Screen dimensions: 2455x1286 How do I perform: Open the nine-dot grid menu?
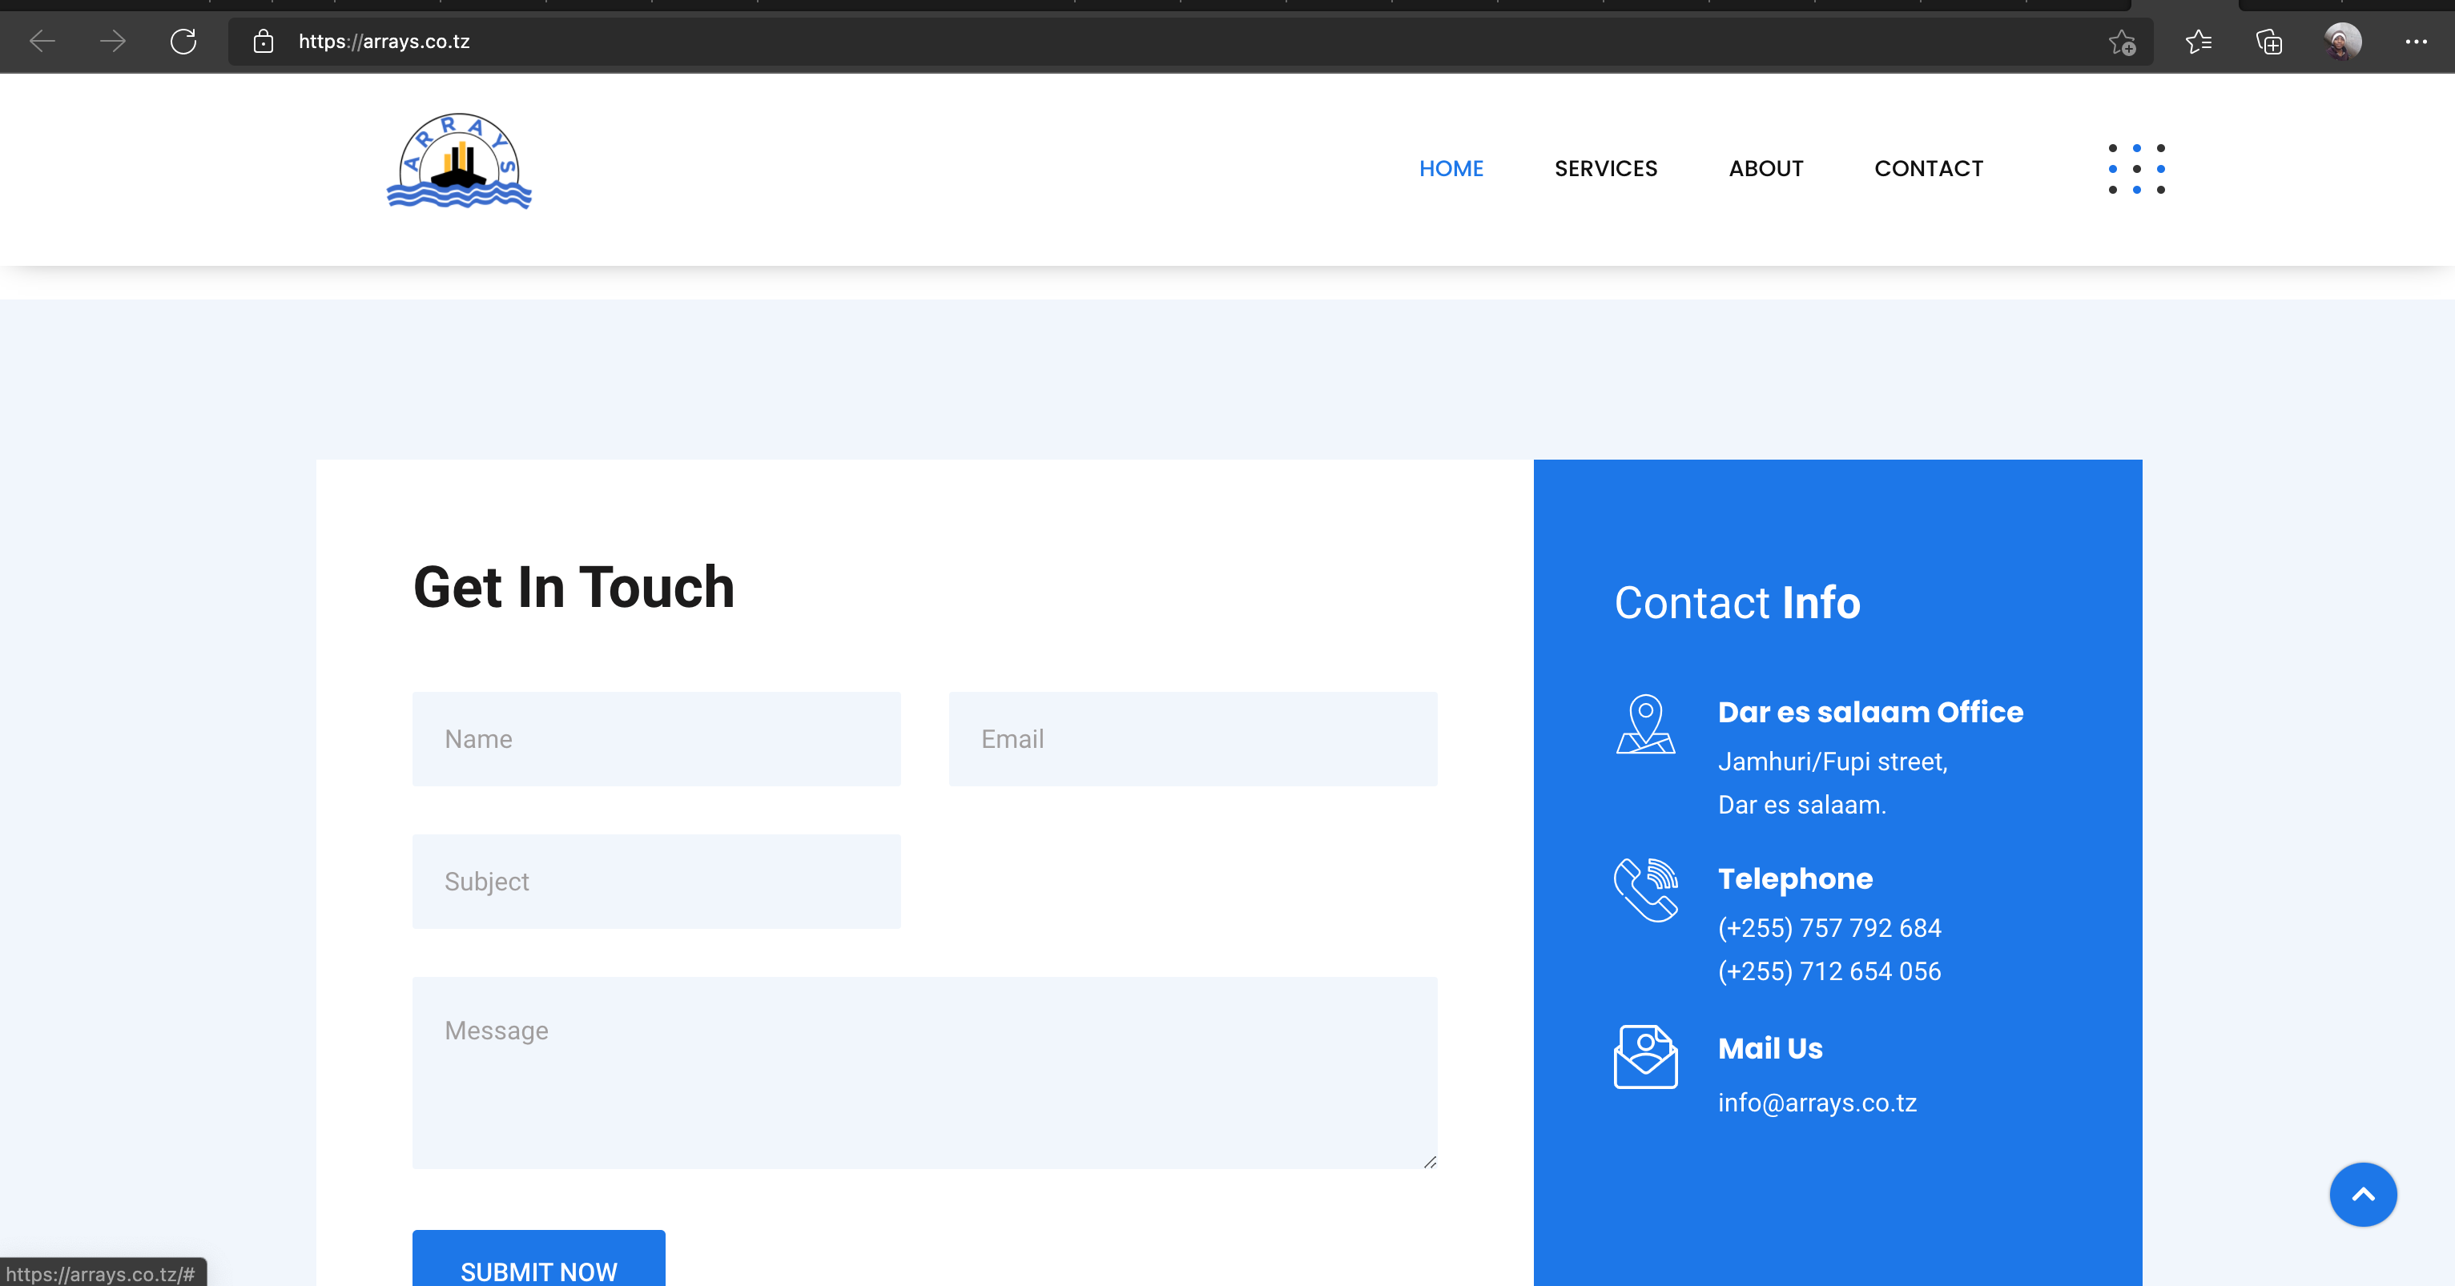tap(2135, 169)
